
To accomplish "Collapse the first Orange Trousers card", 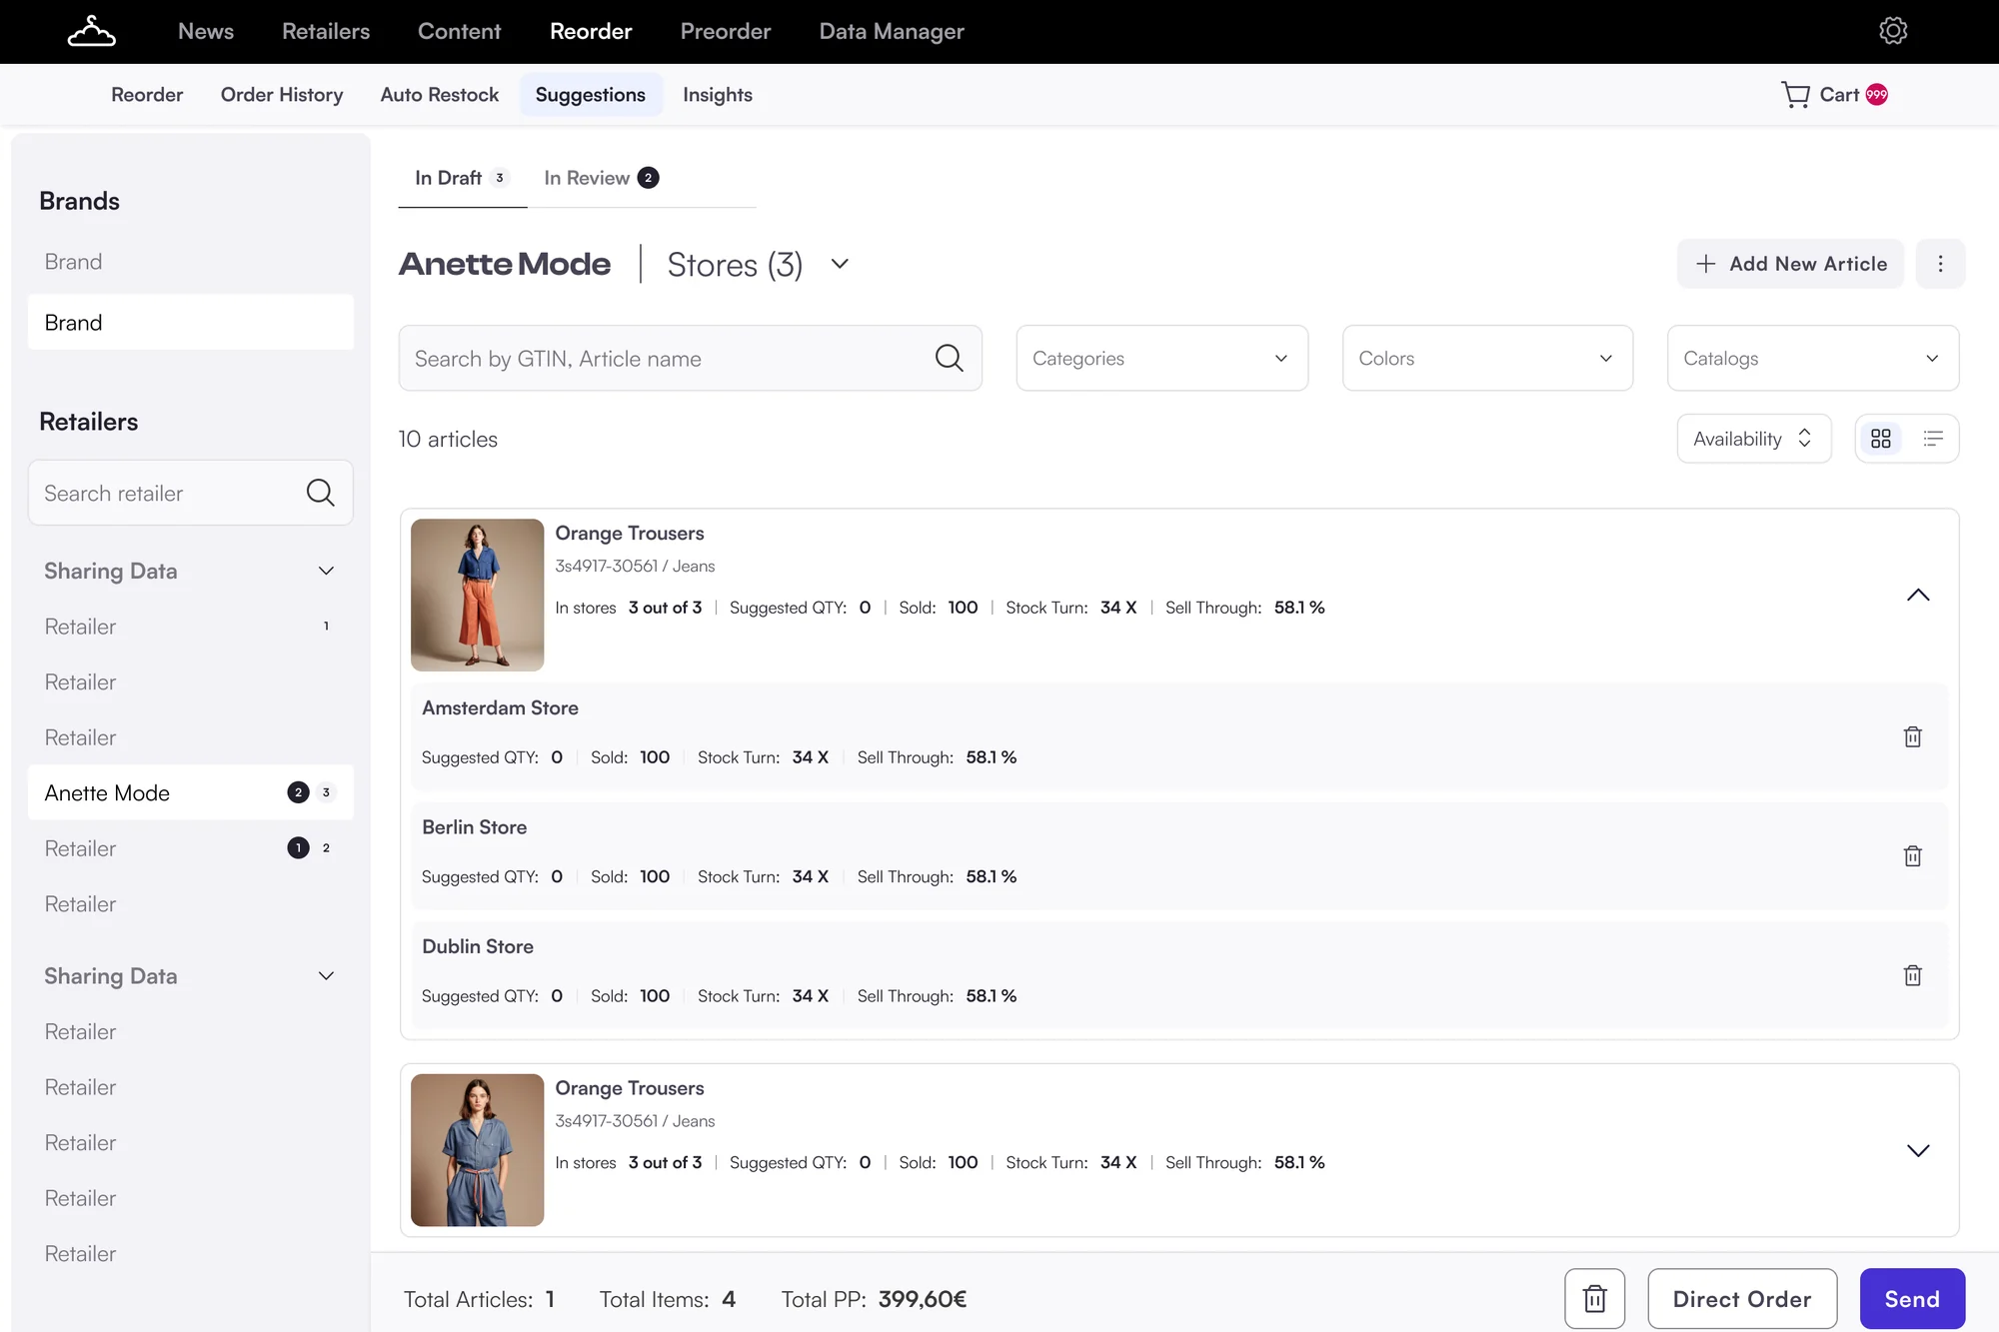I will pos(1918,596).
